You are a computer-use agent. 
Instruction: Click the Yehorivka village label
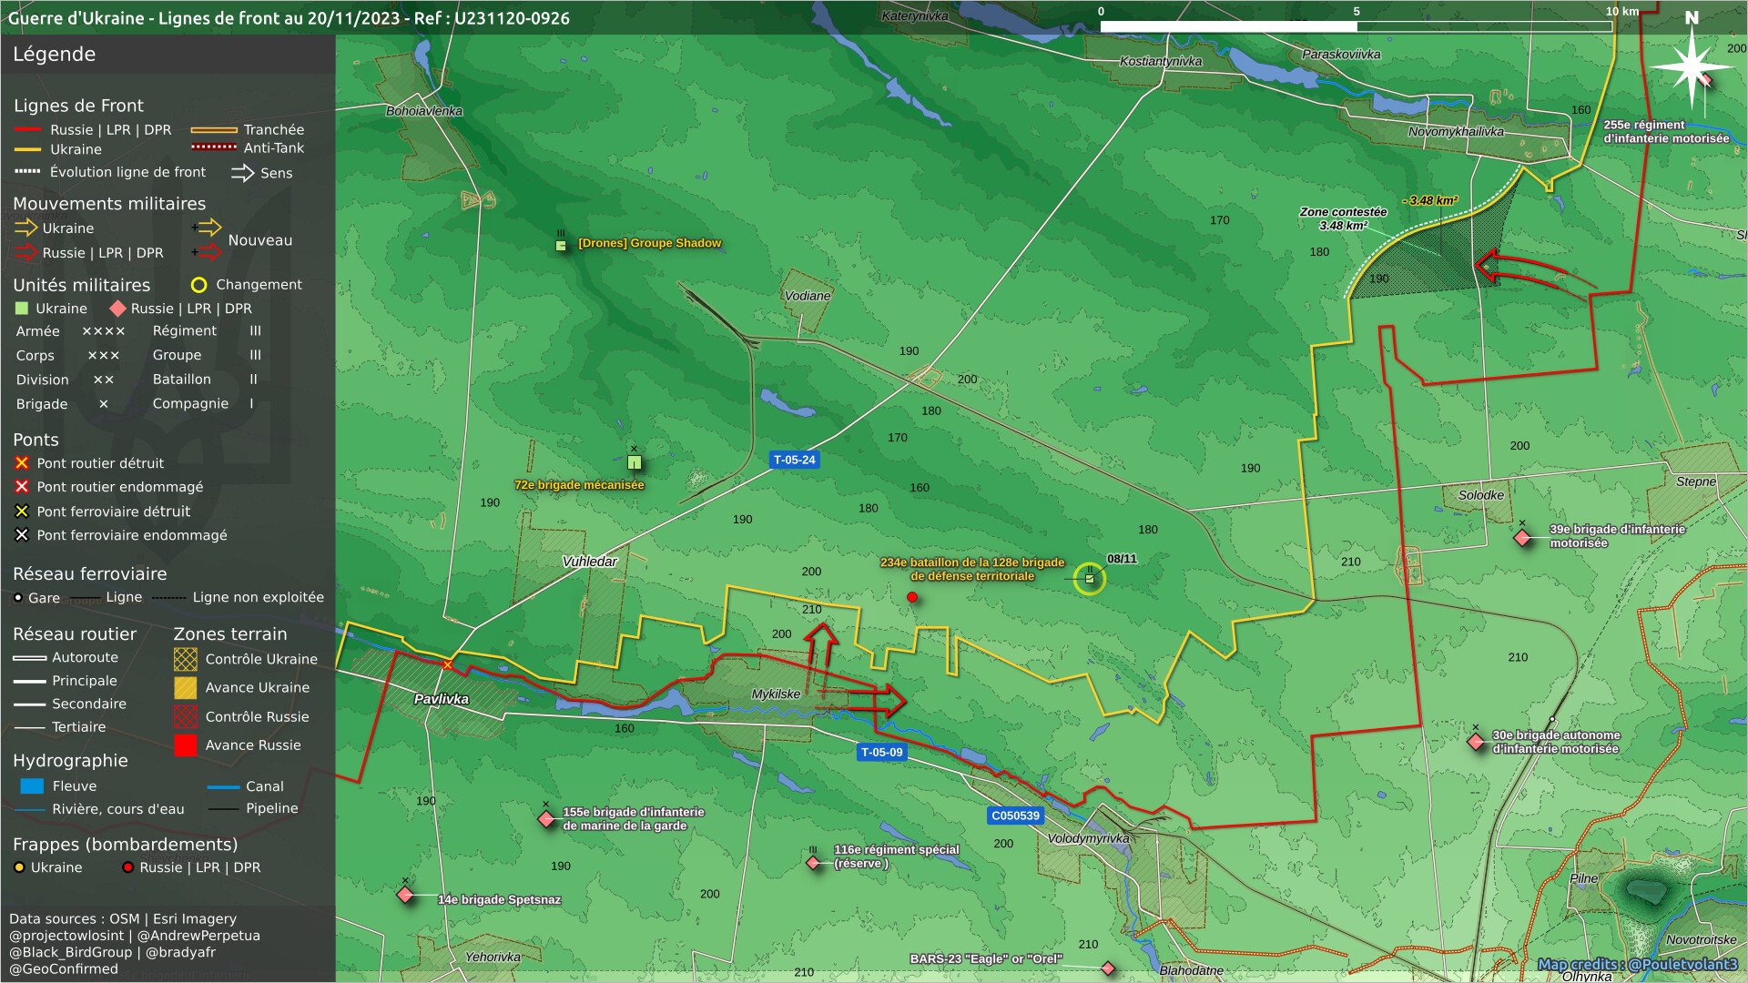click(x=493, y=957)
